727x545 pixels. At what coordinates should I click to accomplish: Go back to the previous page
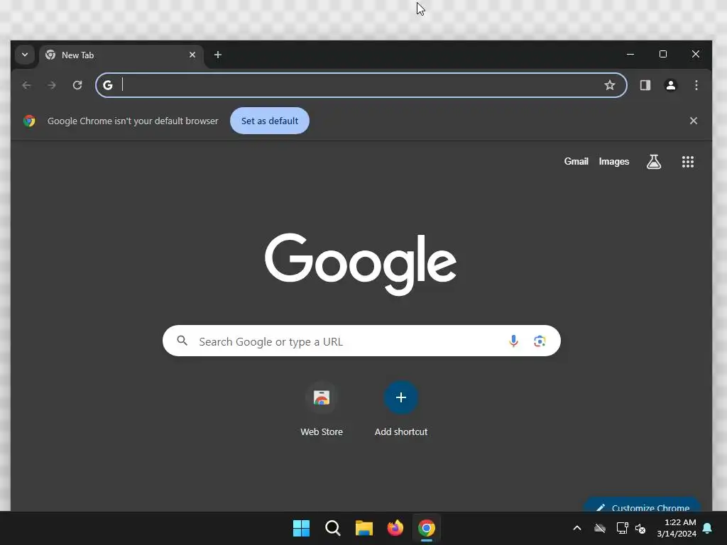coord(26,85)
